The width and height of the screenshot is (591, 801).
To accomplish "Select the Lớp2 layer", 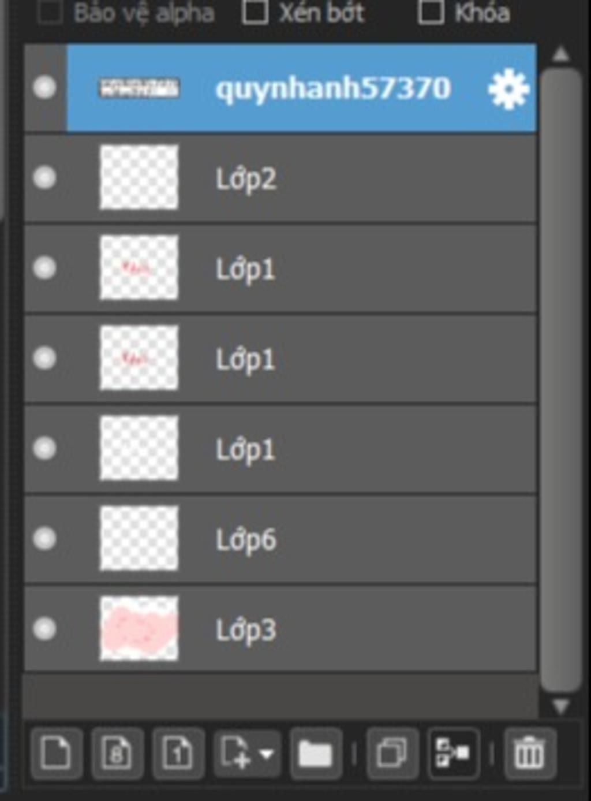I will click(280, 178).
